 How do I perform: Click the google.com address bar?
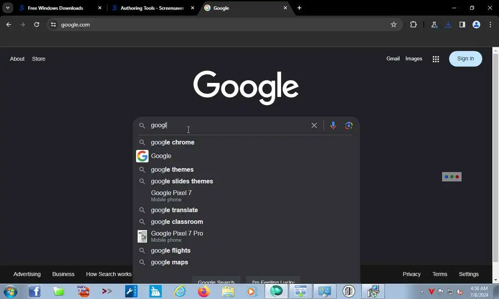tap(224, 25)
